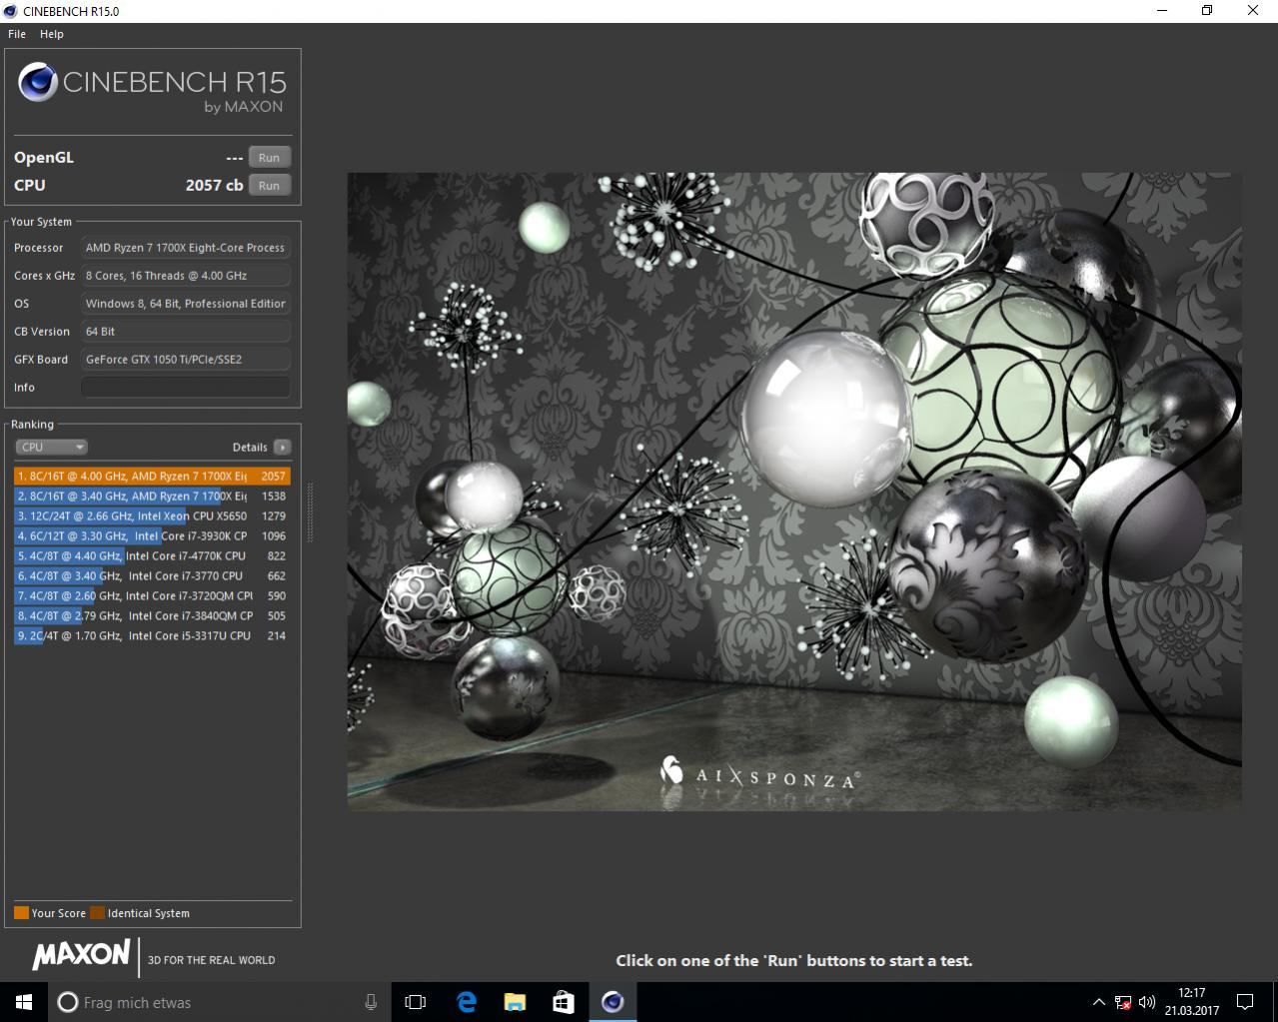
Task: Select ranking row 2 Ryzen 7 1700X 1538
Action: 152,497
